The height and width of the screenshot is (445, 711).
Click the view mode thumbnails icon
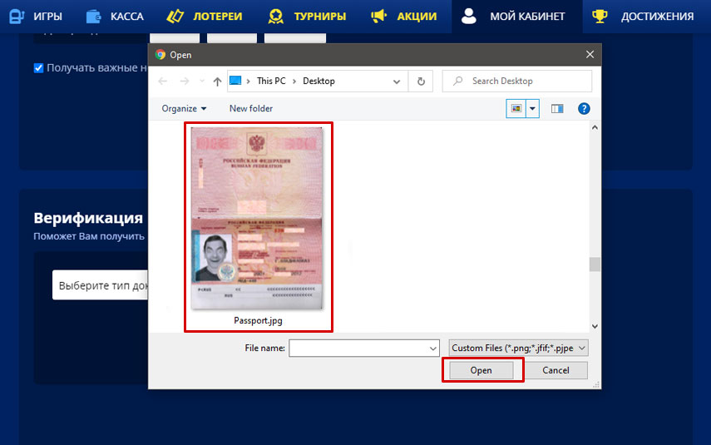pos(516,108)
